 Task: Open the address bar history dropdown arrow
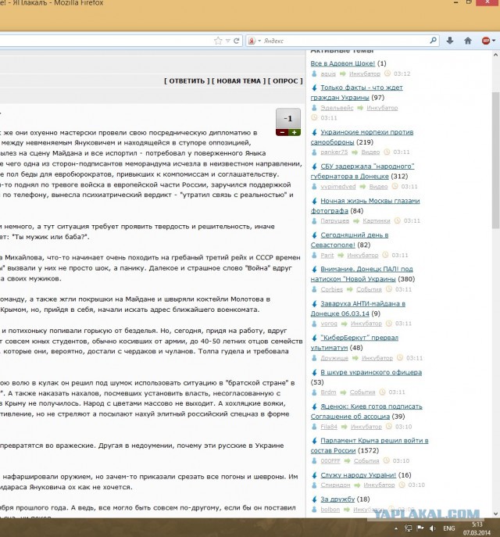(228, 41)
